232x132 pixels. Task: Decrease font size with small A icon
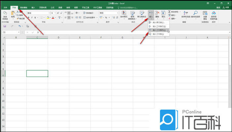pos(61,13)
